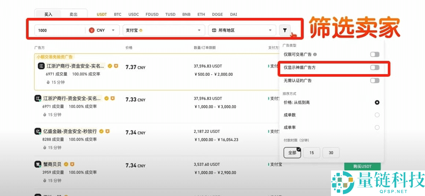425x196 pixels.
Task: Select the ETH coin tab
Action: coord(201,14)
